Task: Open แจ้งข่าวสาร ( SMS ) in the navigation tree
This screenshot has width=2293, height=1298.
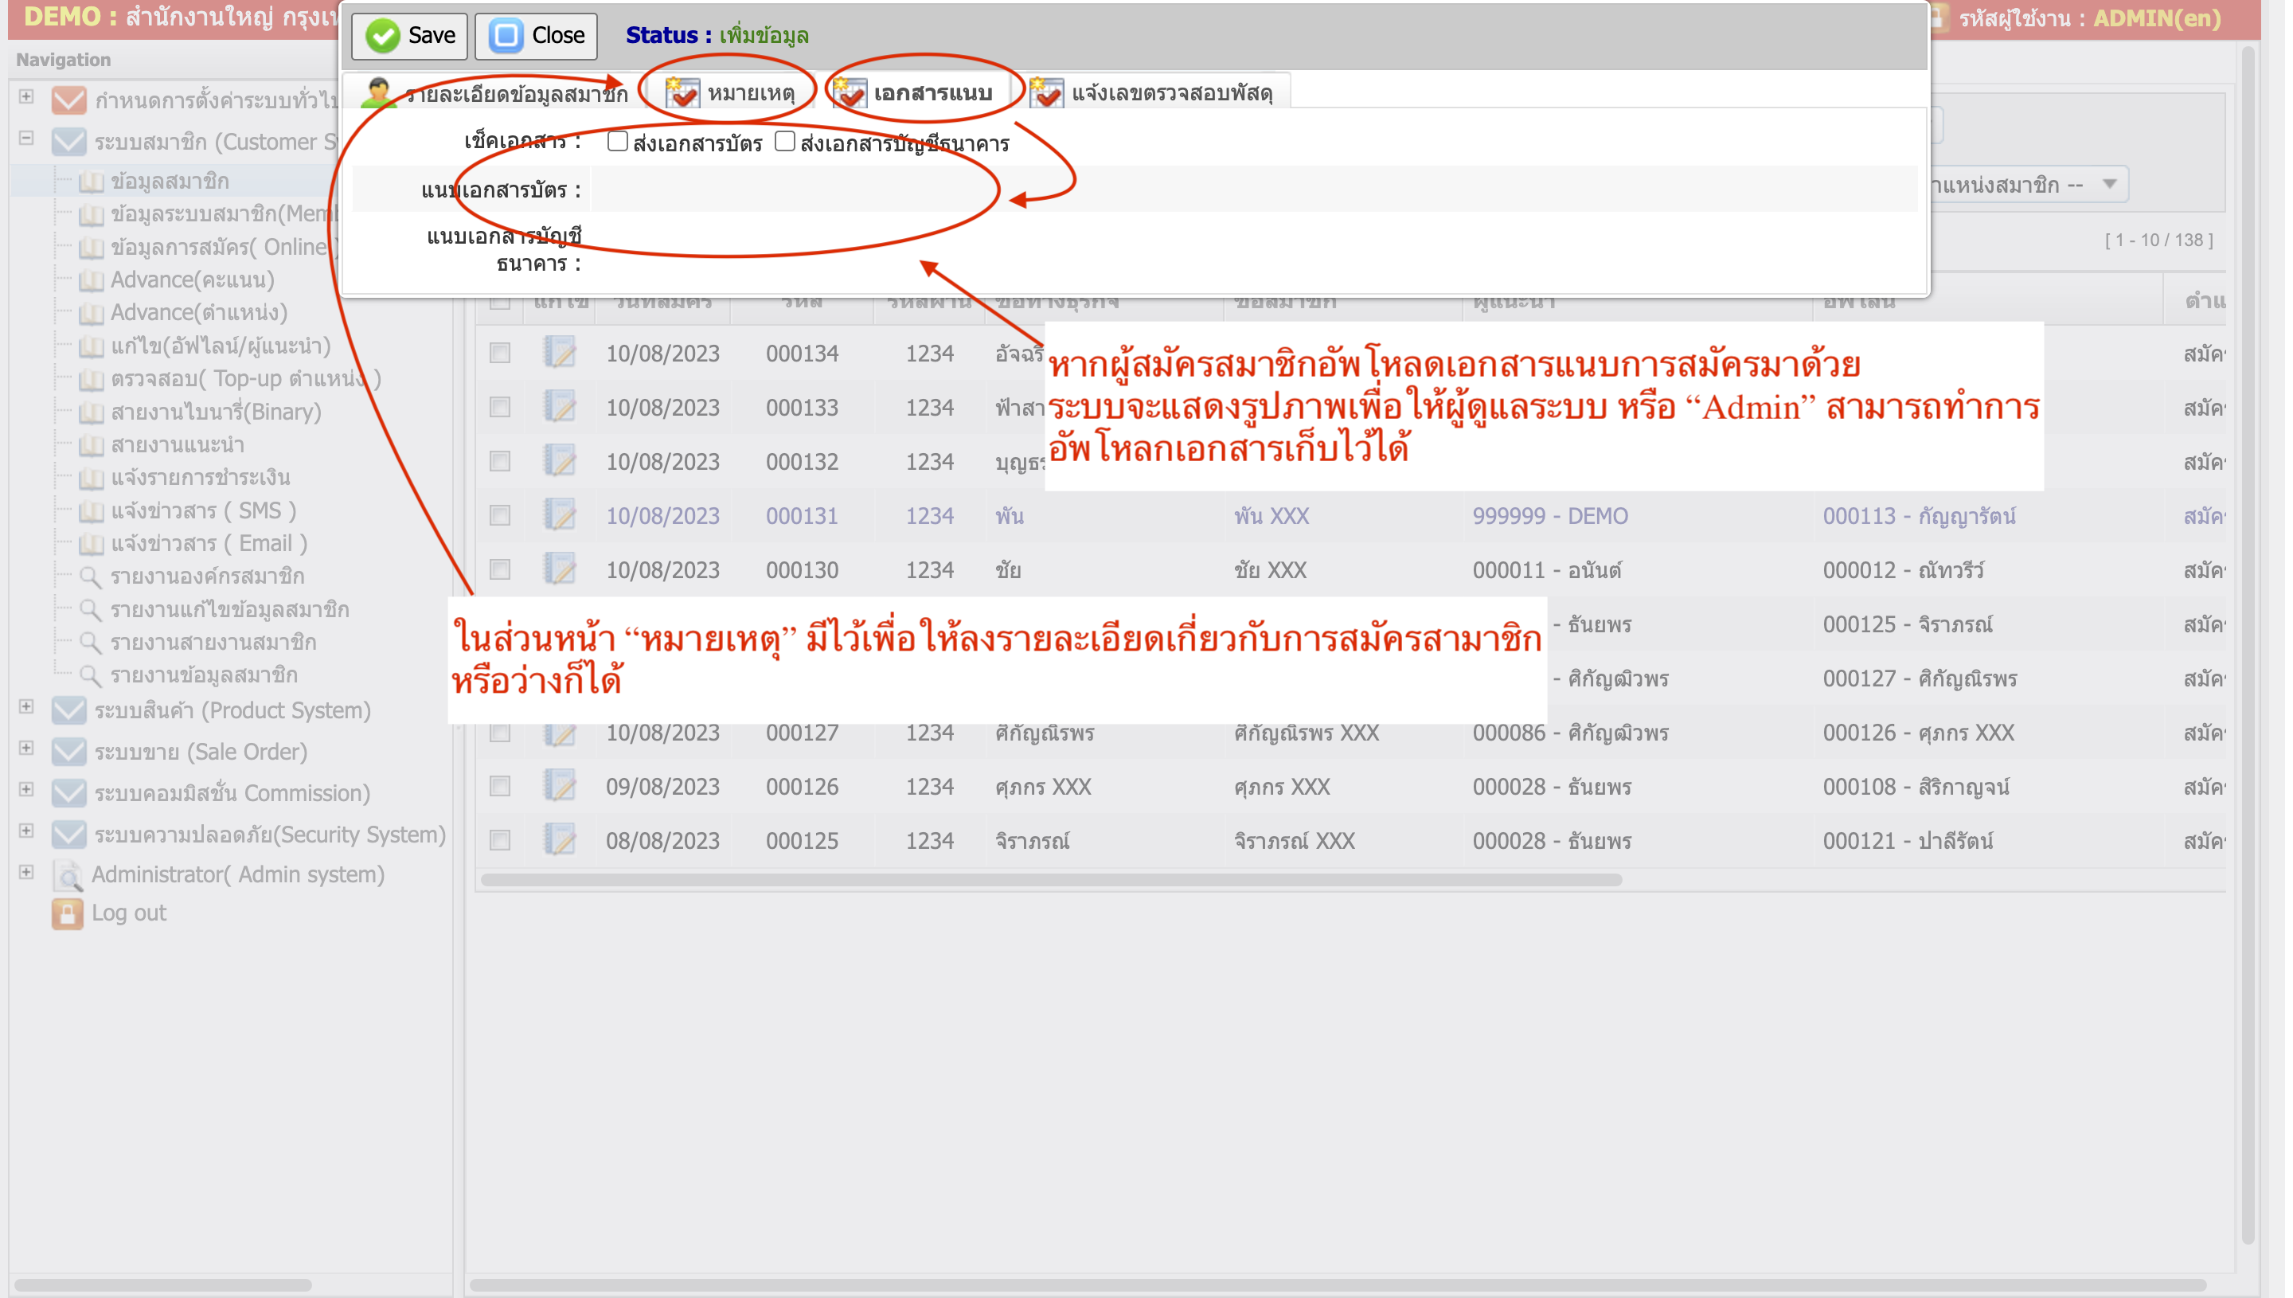Action: pyautogui.click(x=202, y=510)
